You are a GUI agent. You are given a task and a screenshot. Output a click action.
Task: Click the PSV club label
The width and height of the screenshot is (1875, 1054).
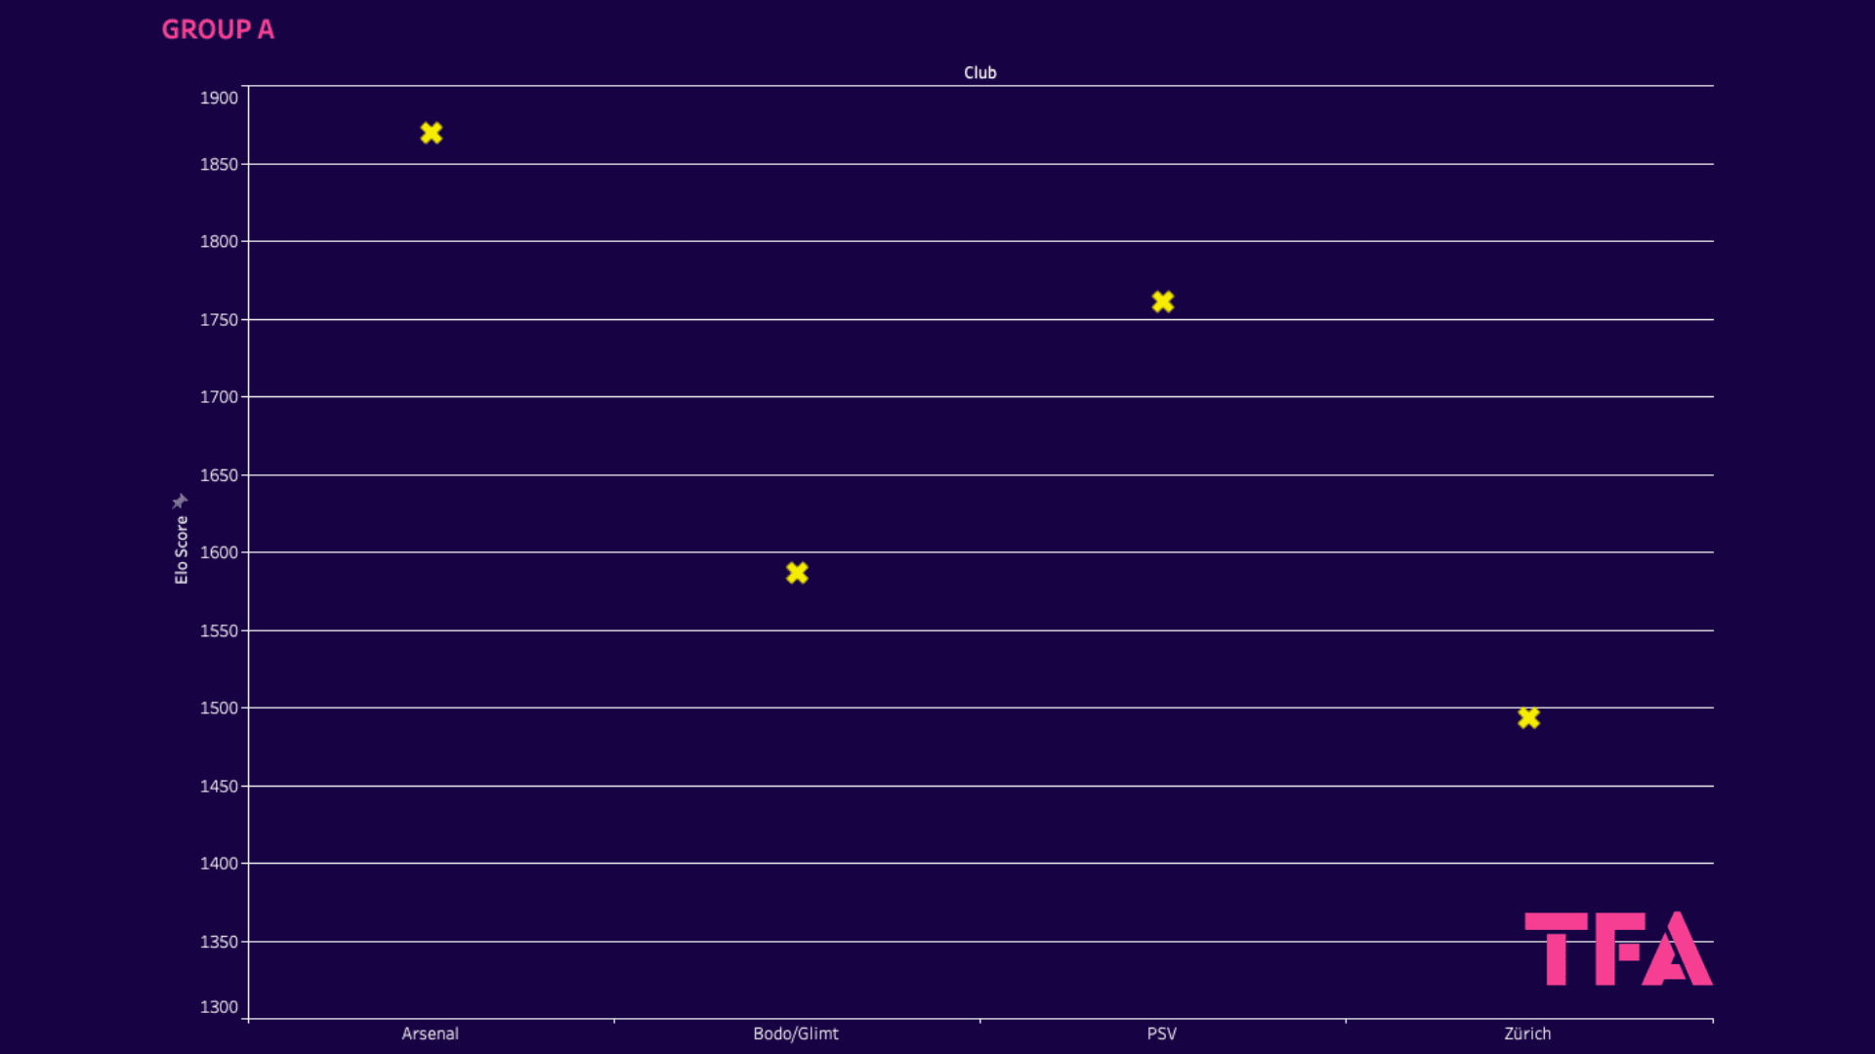(x=1159, y=1034)
